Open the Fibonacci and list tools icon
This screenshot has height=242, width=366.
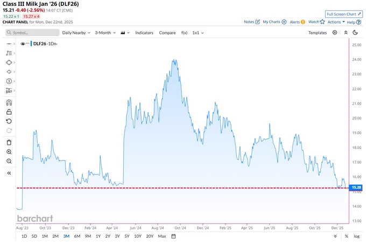point(9,53)
